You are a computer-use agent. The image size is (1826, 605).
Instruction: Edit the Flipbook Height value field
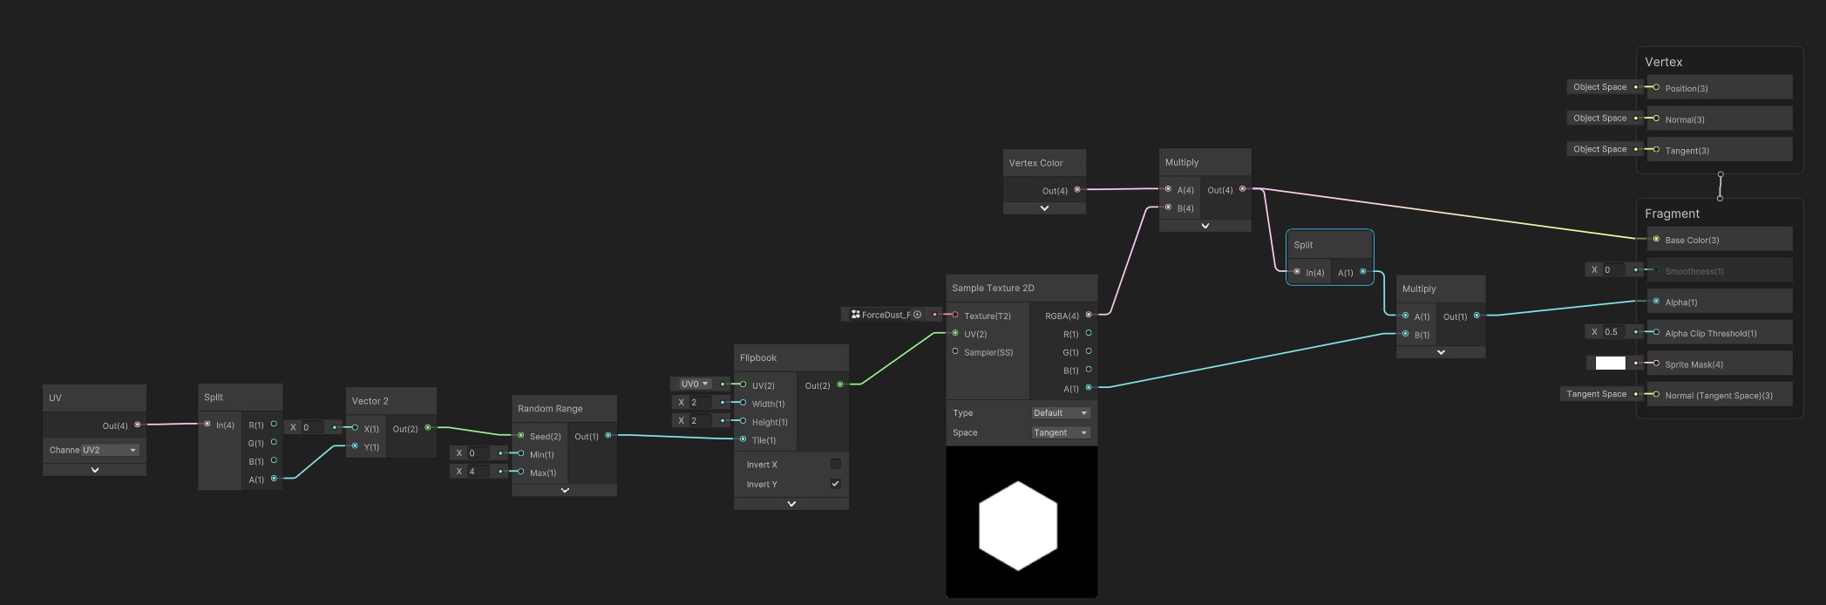click(x=702, y=420)
